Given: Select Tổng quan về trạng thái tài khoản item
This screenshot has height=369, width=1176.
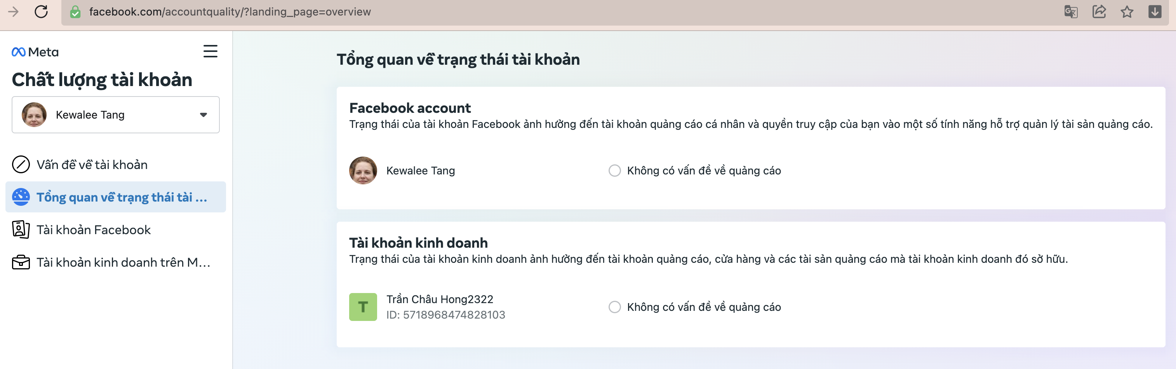Looking at the screenshot, I should pyautogui.click(x=115, y=197).
